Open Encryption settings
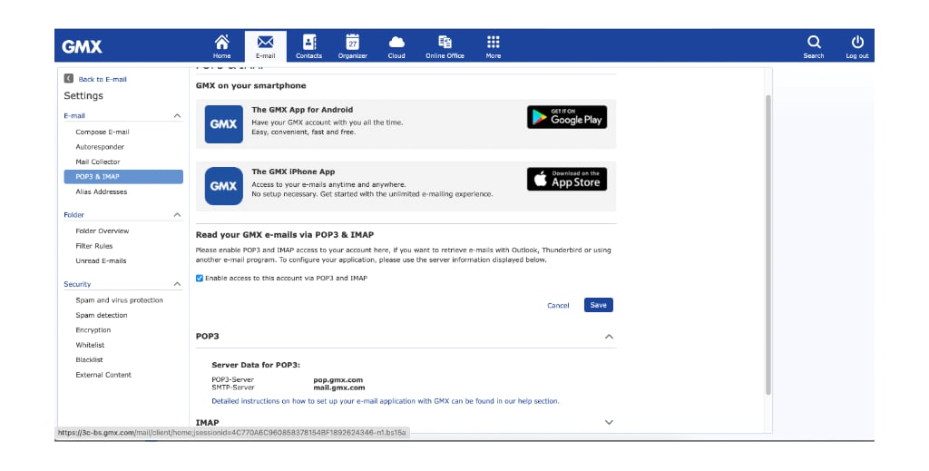Image resolution: width=929 pixels, height=471 pixels. pos(93,330)
